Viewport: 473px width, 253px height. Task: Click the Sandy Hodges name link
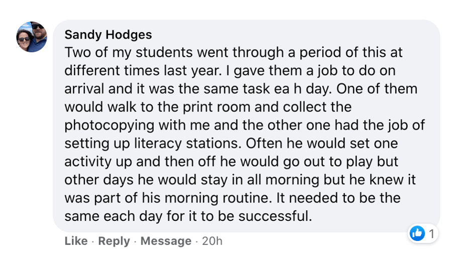tap(108, 35)
